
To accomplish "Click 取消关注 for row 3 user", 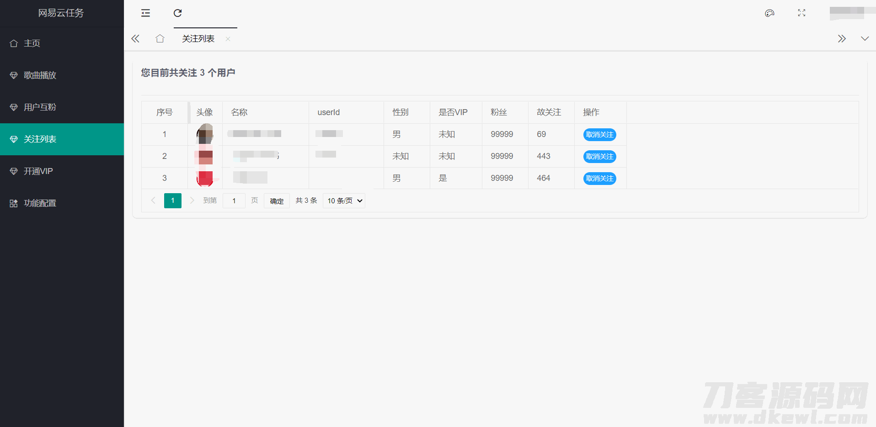I will 599,179.
